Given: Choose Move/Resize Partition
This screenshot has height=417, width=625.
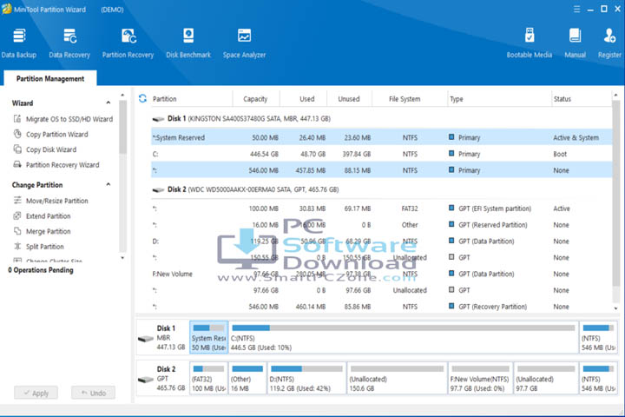Looking at the screenshot, I should pos(50,201).
